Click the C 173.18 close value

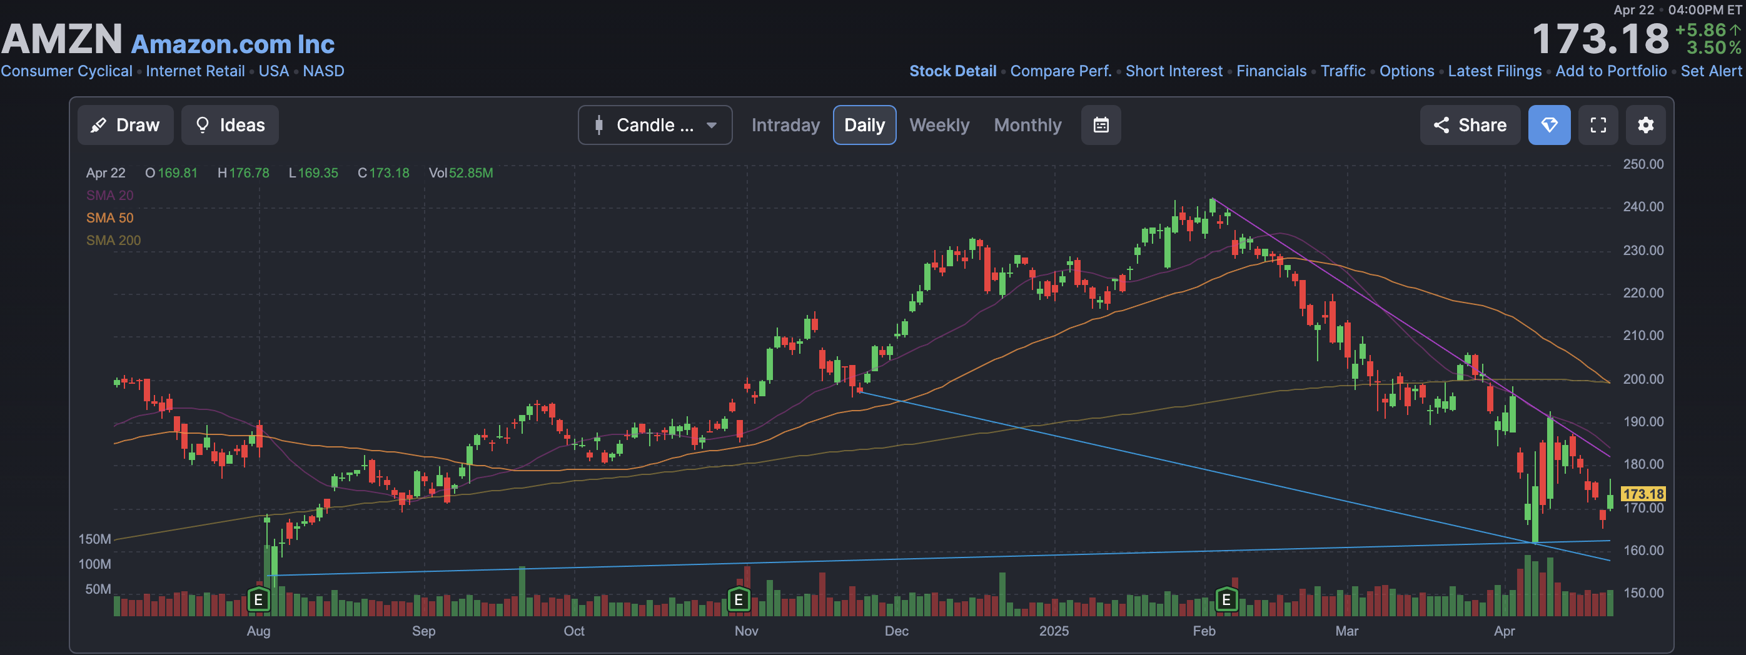[x=383, y=172]
